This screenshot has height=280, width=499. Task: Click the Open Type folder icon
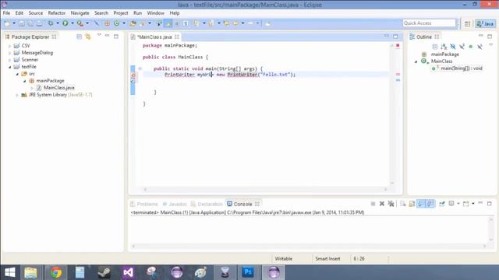click(x=133, y=23)
